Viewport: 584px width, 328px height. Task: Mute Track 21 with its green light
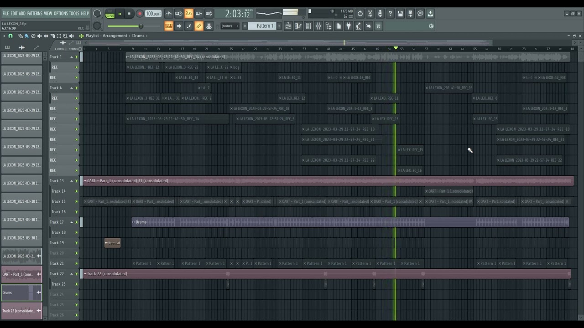tap(76, 263)
